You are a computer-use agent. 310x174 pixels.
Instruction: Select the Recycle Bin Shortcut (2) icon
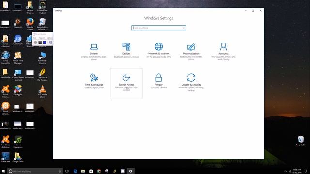tap(42, 24)
